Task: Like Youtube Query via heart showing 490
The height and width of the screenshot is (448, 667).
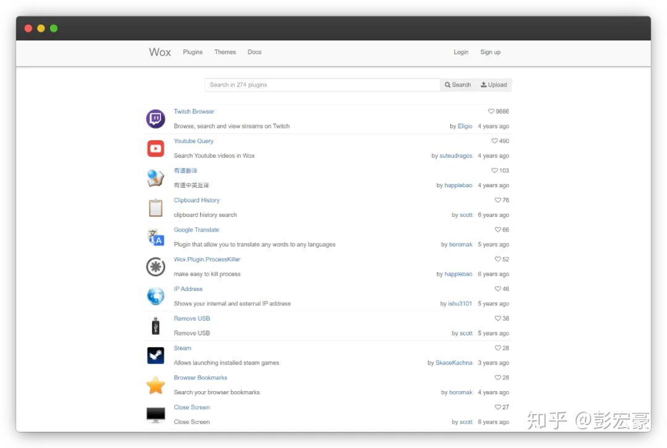Action: 494,141
